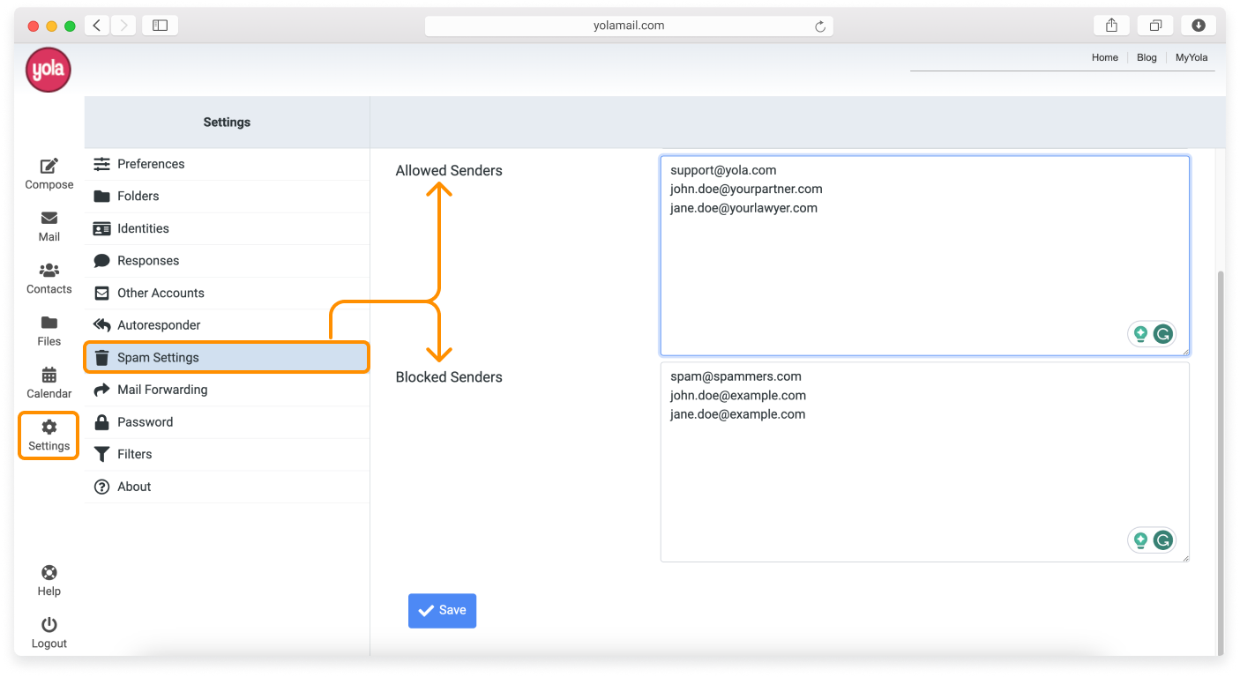Open Contacts from the sidebar

point(49,278)
